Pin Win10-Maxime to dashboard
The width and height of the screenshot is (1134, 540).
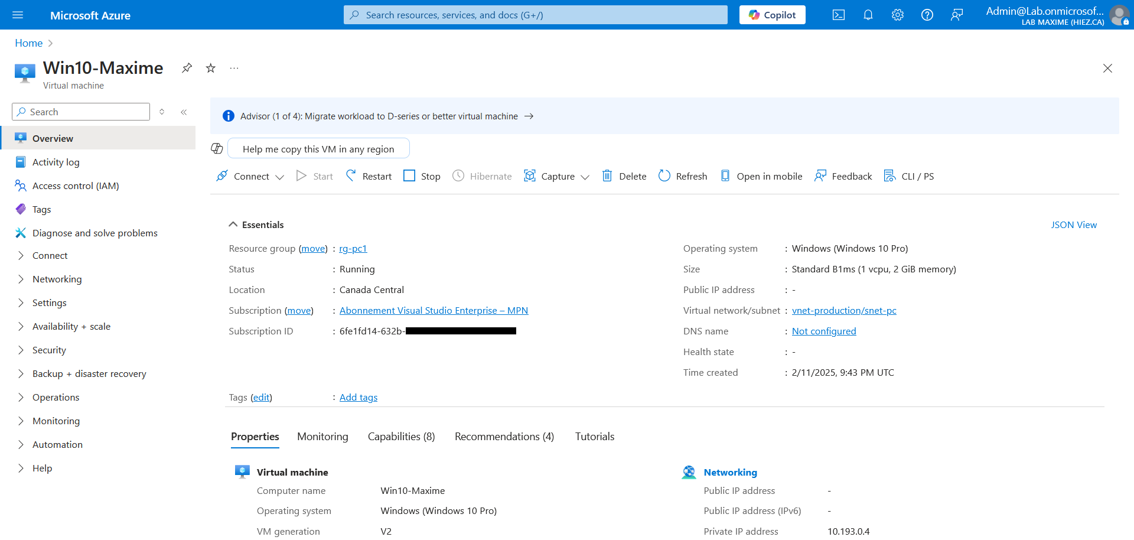[x=187, y=68]
